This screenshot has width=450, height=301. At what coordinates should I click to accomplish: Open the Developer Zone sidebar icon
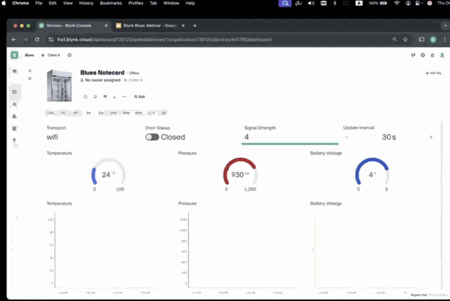coord(14,71)
